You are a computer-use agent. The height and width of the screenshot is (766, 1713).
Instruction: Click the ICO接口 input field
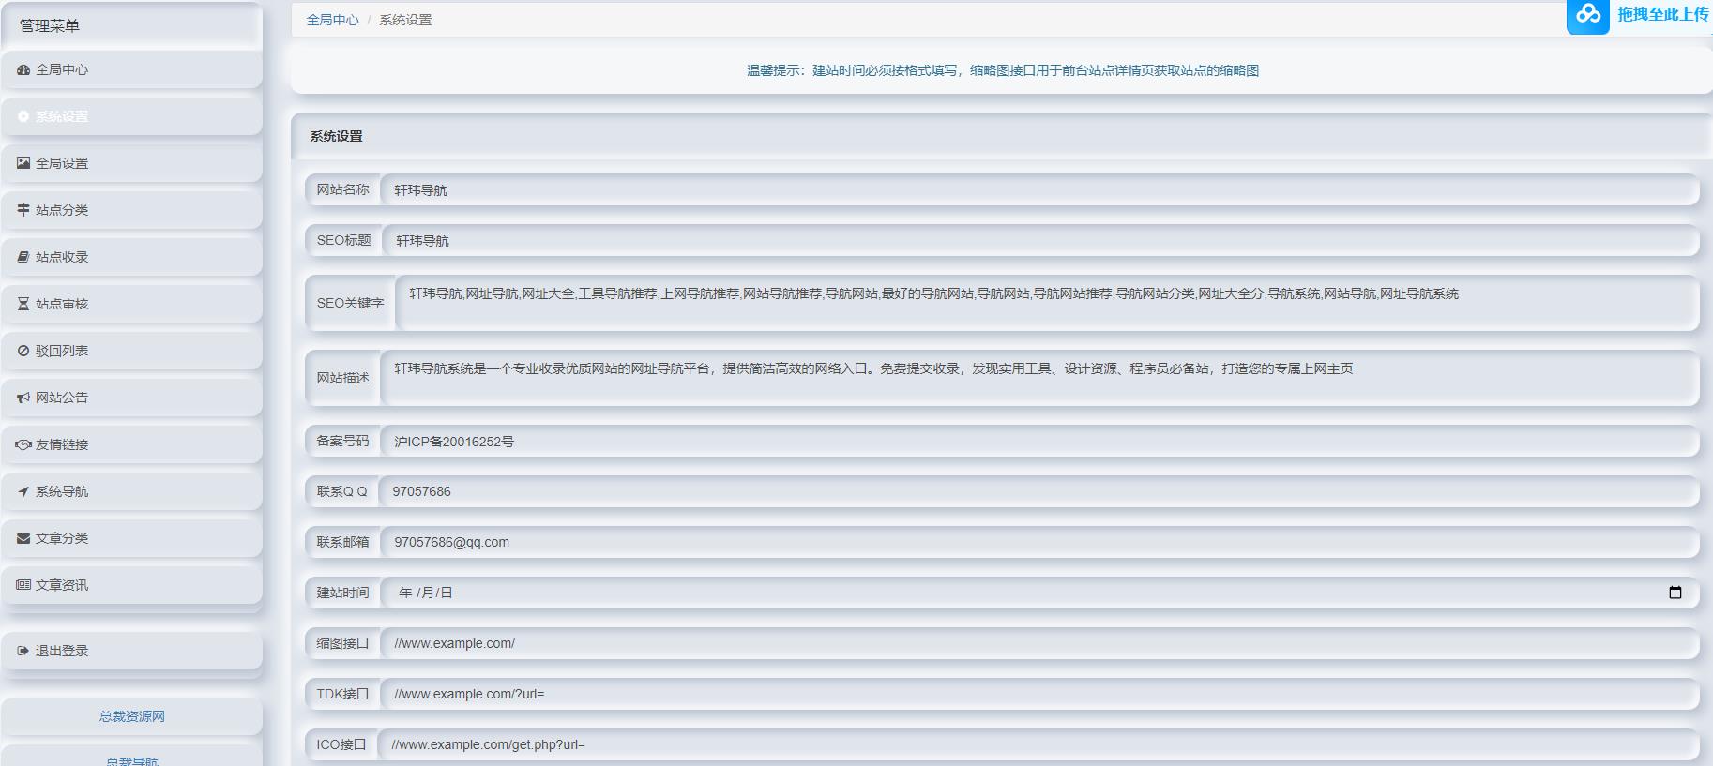[1038, 744]
